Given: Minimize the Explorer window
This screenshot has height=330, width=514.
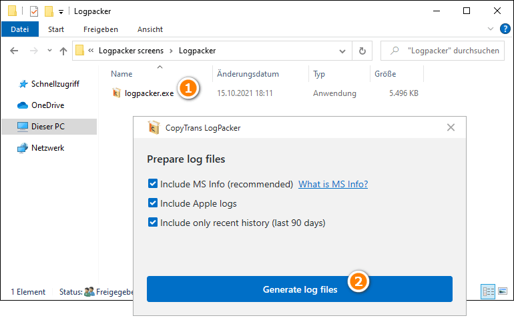Looking at the screenshot, I should tap(437, 11).
